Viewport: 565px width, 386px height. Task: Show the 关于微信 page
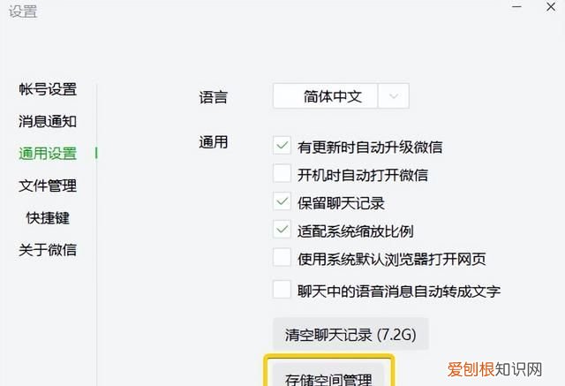click(48, 250)
